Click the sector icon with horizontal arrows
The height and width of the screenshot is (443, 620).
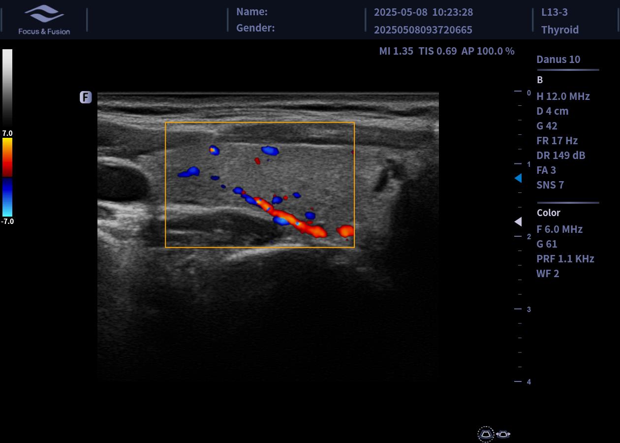tap(503, 434)
